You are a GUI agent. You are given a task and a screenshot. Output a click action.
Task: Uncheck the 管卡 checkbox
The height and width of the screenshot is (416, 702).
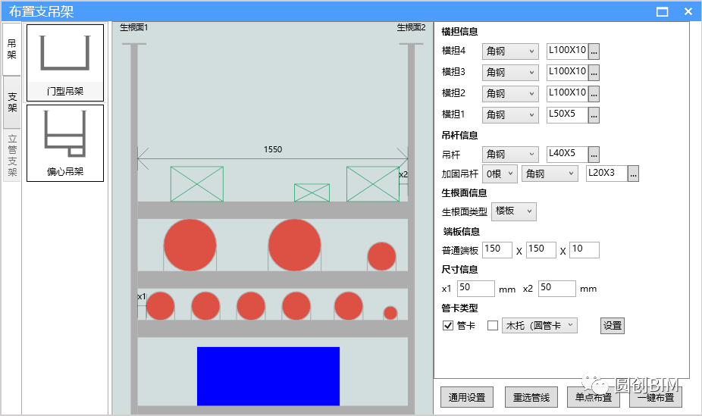tap(448, 325)
